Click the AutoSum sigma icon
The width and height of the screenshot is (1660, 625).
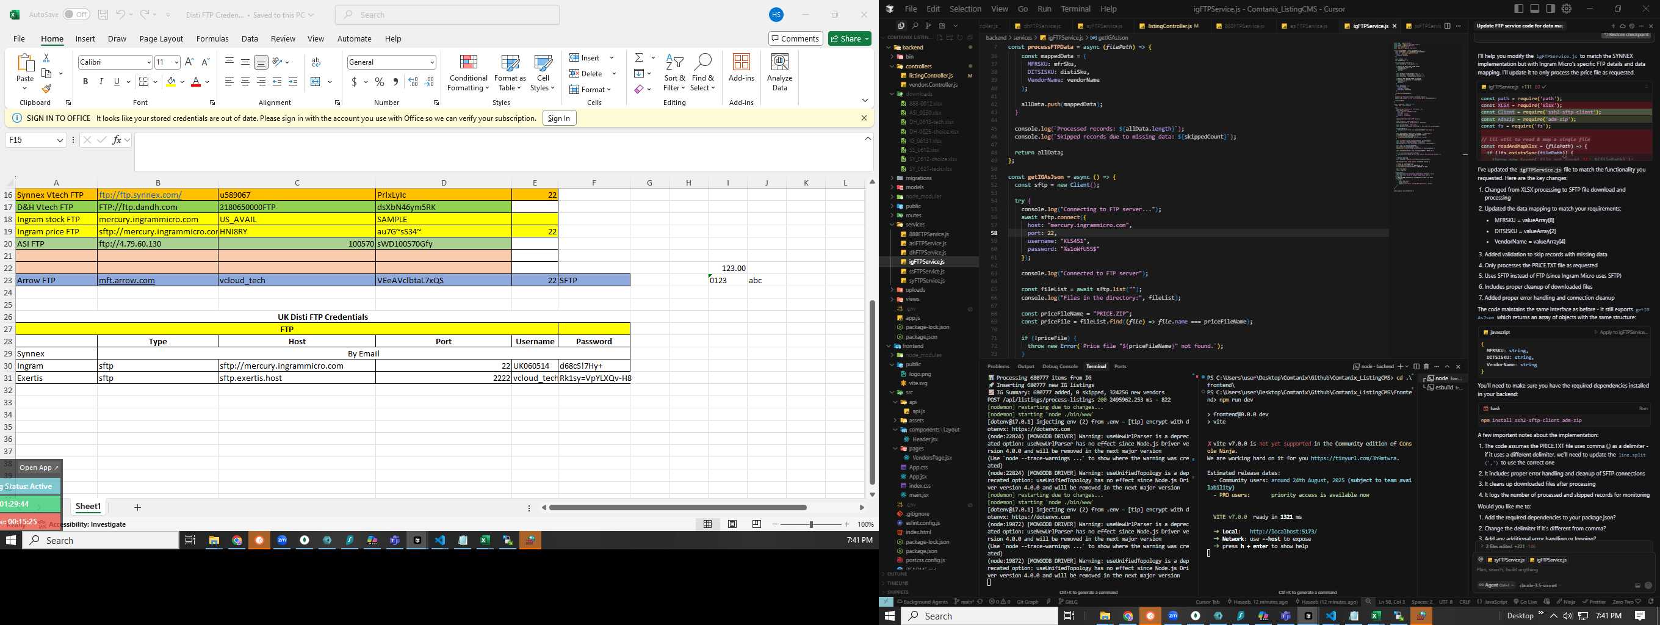click(638, 58)
